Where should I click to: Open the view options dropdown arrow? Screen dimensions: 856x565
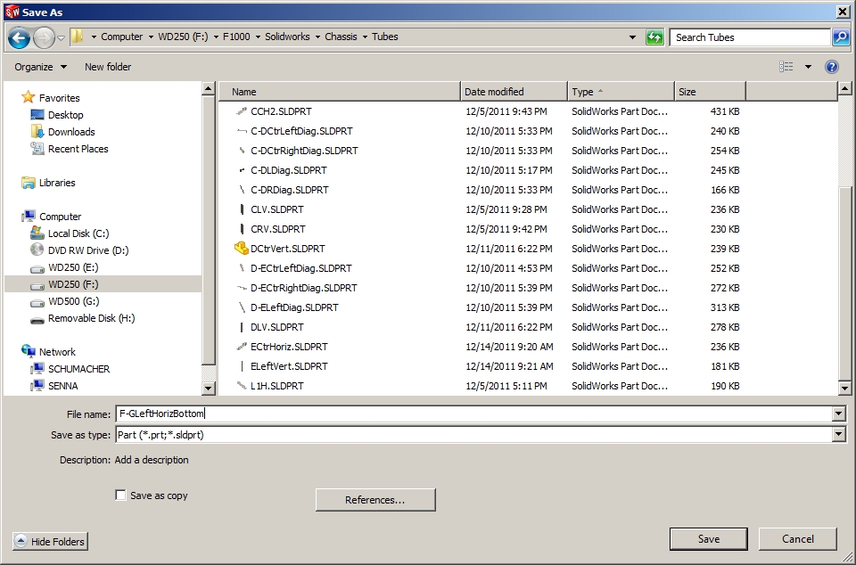[x=808, y=67]
